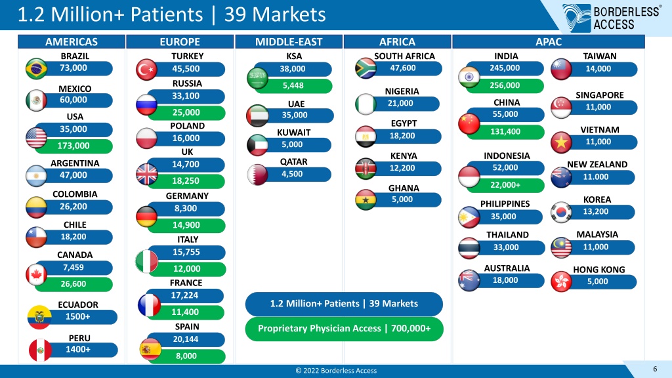This screenshot has width=672, height=378.
Task: Click USA green 173,000 pill
Action: click(x=73, y=146)
